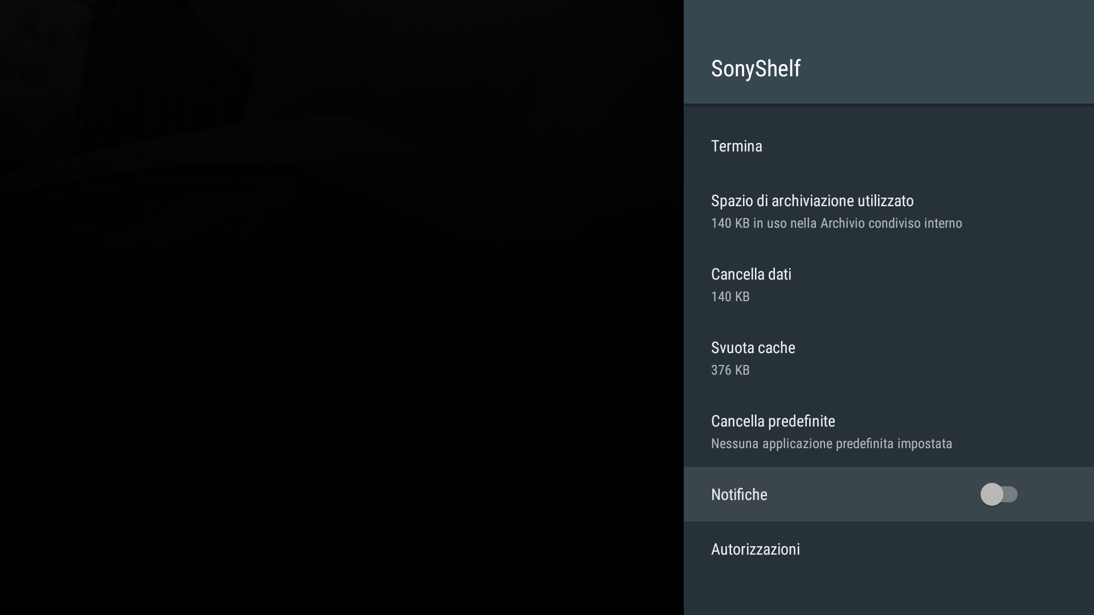Enable notifications for SonyShelf
Image resolution: width=1094 pixels, height=615 pixels.
pyautogui.click(x=1001, y=495)
